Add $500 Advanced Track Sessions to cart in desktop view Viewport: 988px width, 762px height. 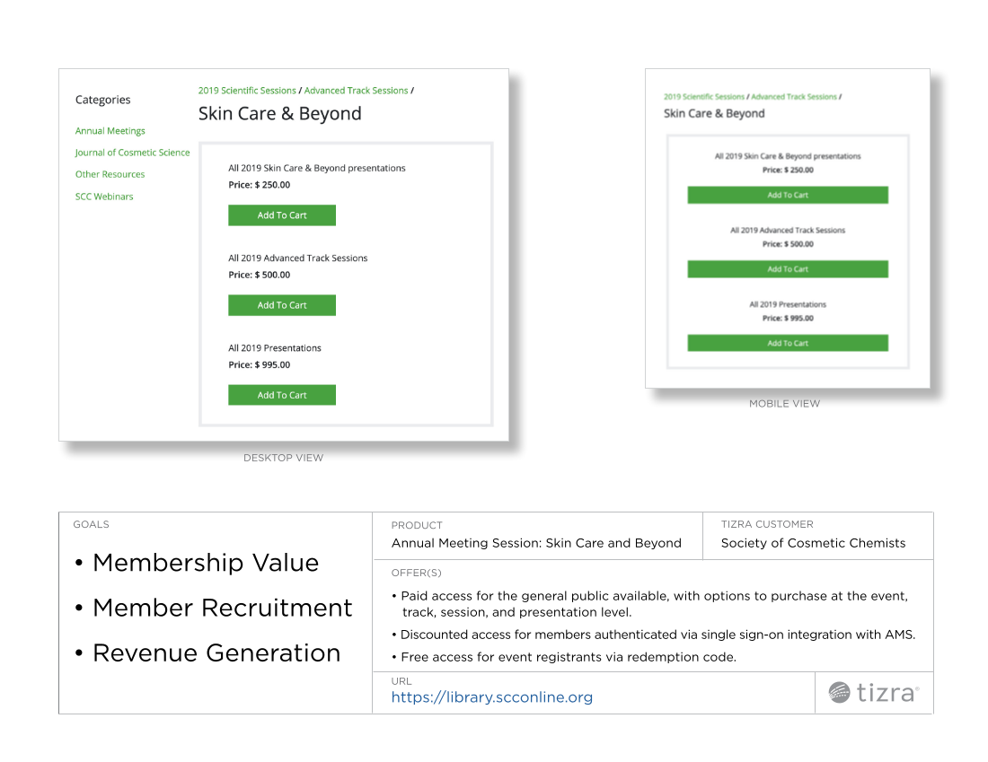[282, 305]
